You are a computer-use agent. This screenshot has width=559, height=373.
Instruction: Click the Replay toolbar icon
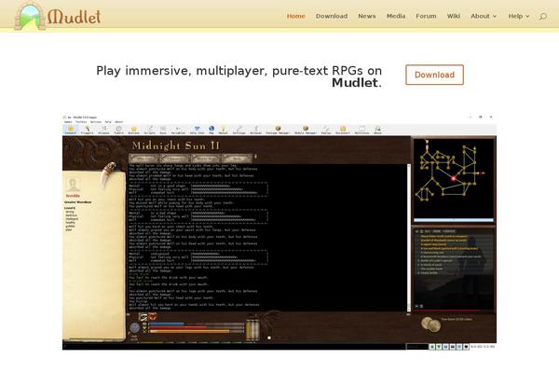[326, 130]
